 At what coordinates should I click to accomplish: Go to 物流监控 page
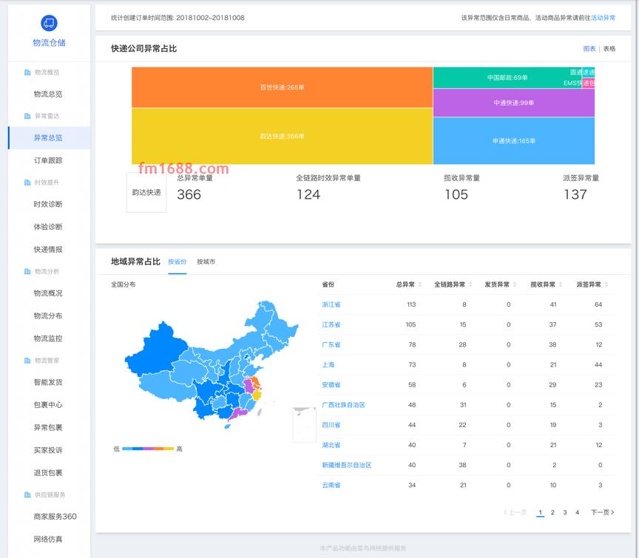[48, 338]
